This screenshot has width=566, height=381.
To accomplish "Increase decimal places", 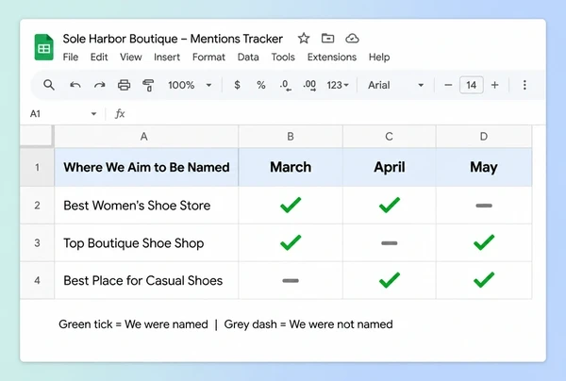I will [x=309, y=86].
